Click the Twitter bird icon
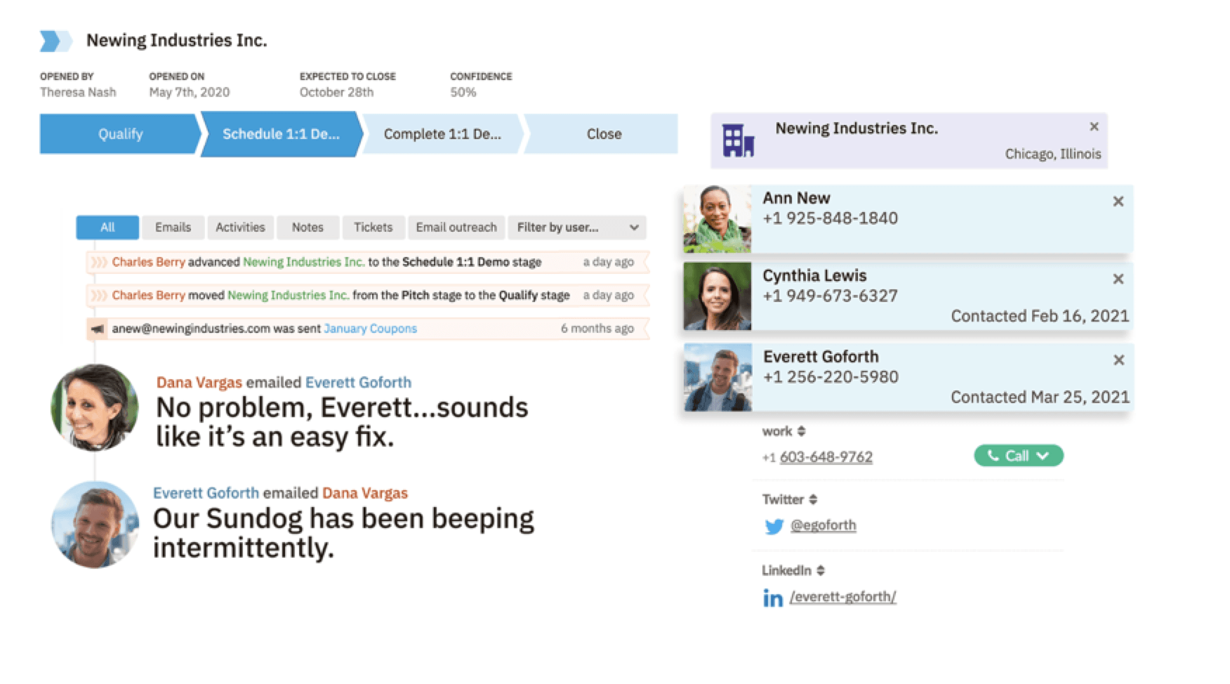This screenshot has height=684, width=1230. [x=773, y=526]
